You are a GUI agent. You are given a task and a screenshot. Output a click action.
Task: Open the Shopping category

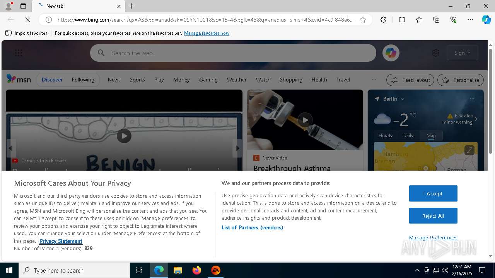point(291,80)
